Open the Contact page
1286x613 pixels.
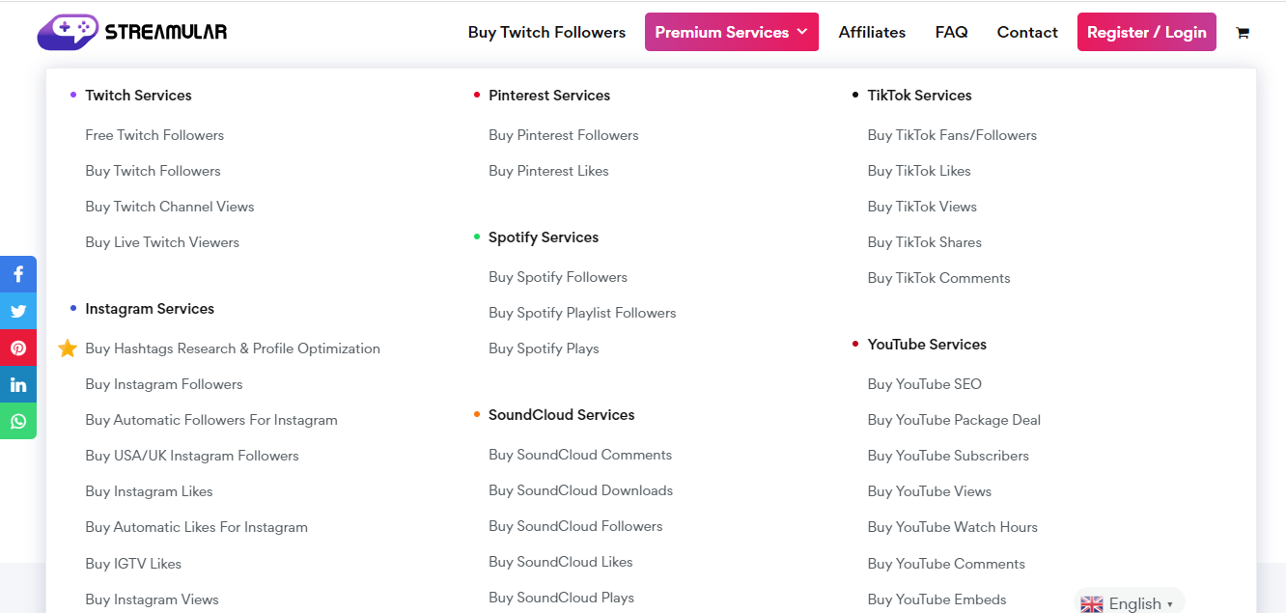point(1027,32)
